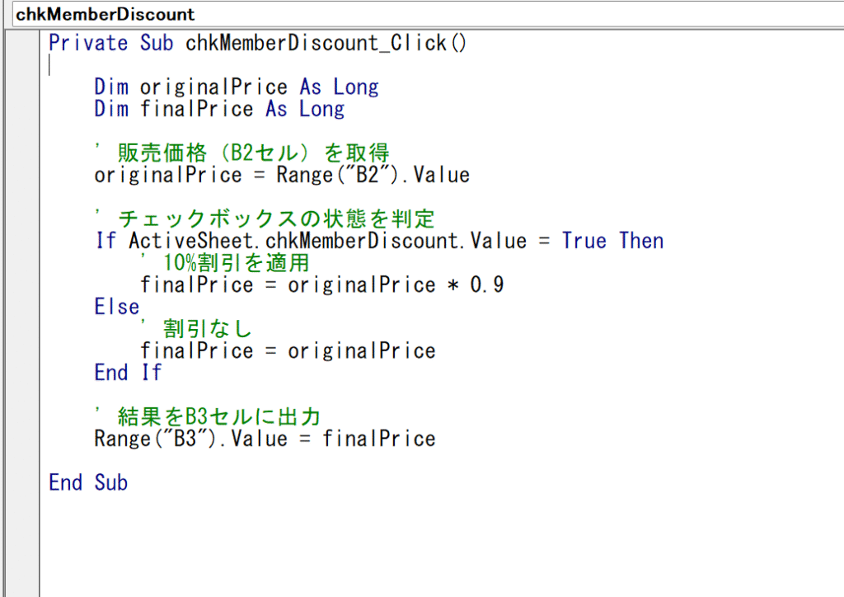
Task: Click the Range("B3").Value = finalPrice line
Action: click(265, 440)
